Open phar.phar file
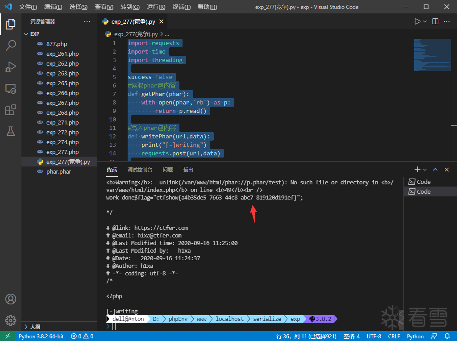The width and height of the screenshot is (457, 341). [x=59, y=172]
